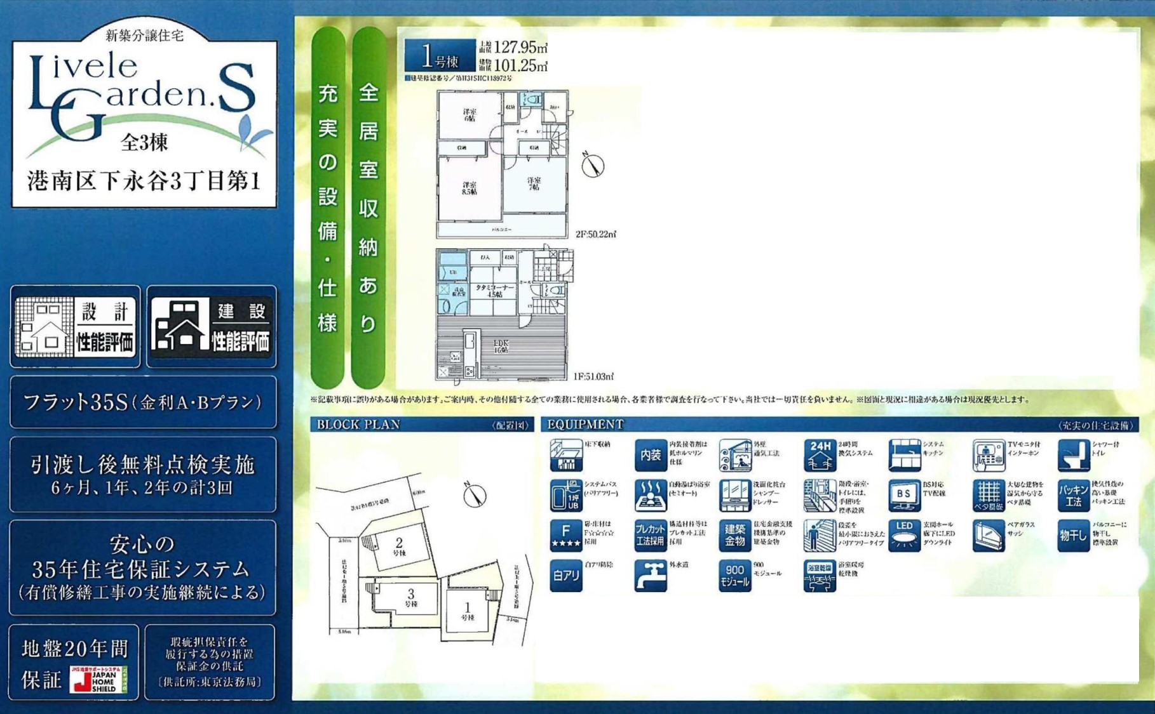
Task: Click the F four-star rating icon
Action: click(565, 535)
